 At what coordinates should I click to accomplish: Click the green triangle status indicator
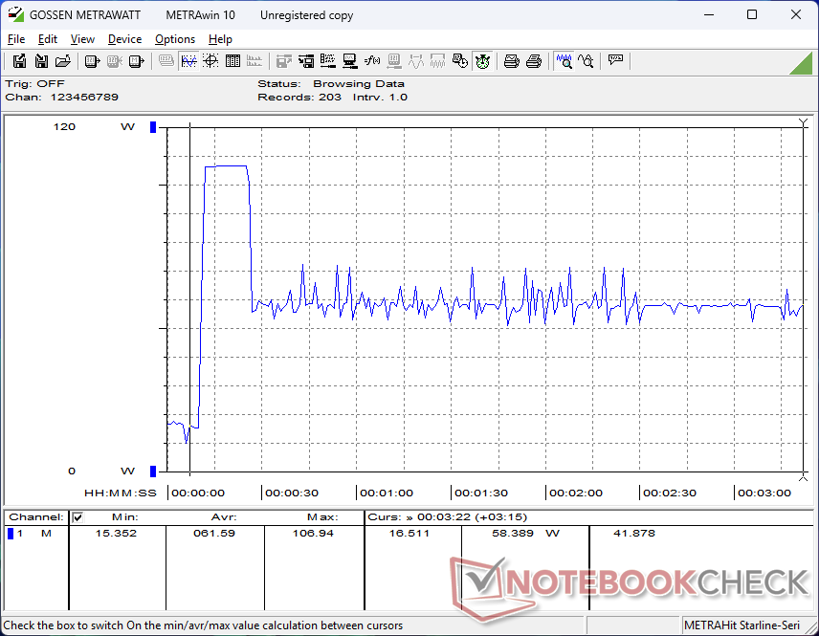click(x=800, y=63)
